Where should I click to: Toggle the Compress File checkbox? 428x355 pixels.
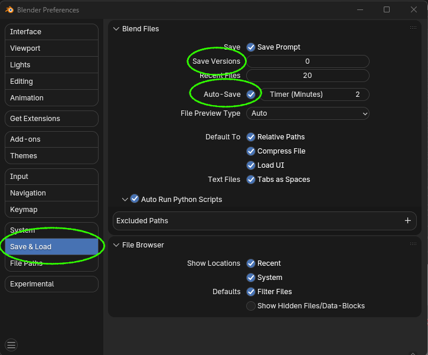(x=251, y=151)
